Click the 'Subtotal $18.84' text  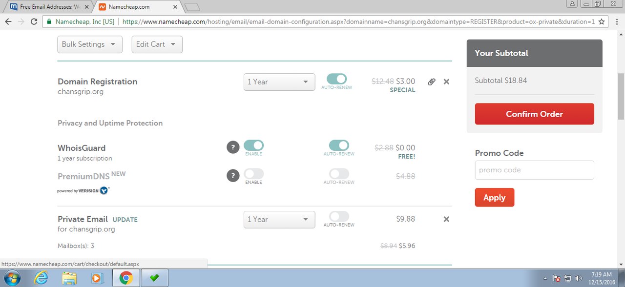pyautogui.click(x=501, y=81)
